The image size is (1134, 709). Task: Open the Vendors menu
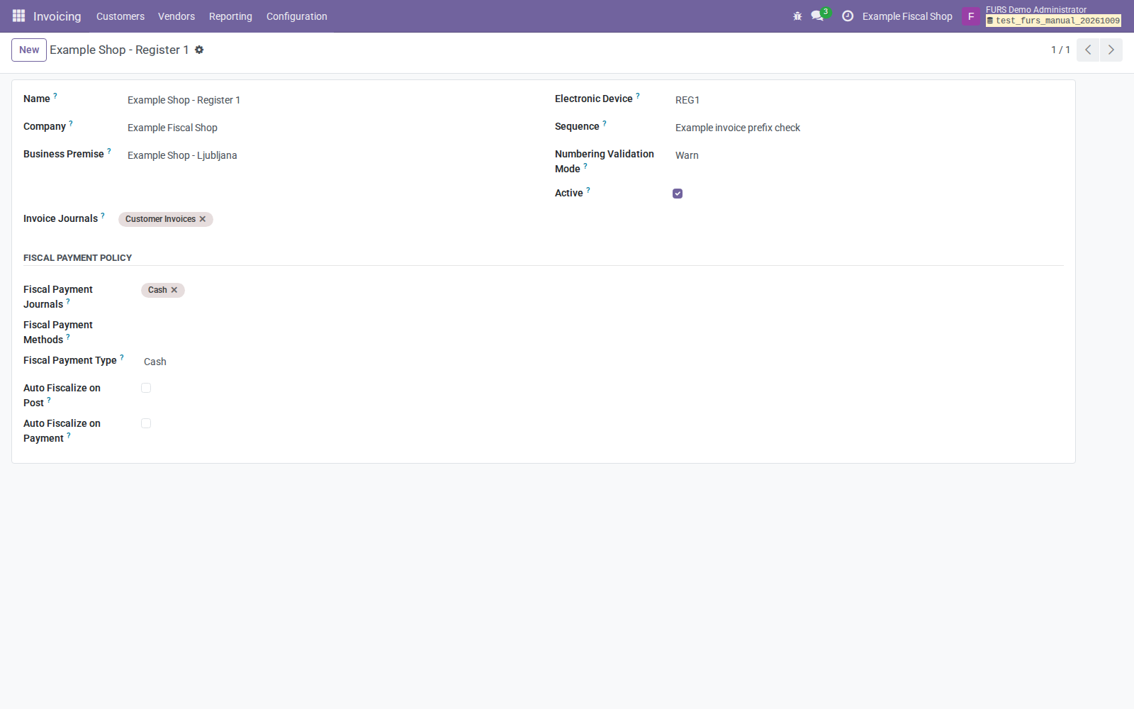click(176, 16)
